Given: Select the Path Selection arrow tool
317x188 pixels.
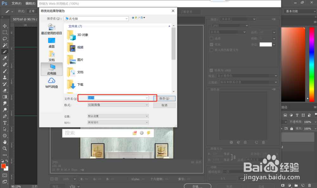Looking at the screenshot, I should 5,129.
